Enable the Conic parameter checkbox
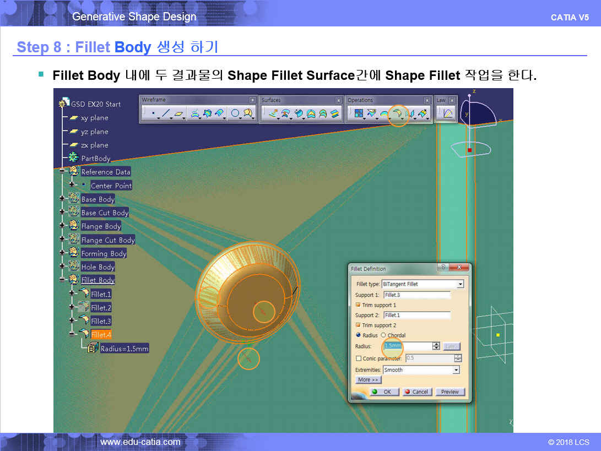Screen dimensions: 601x451 tap(359, 358)
